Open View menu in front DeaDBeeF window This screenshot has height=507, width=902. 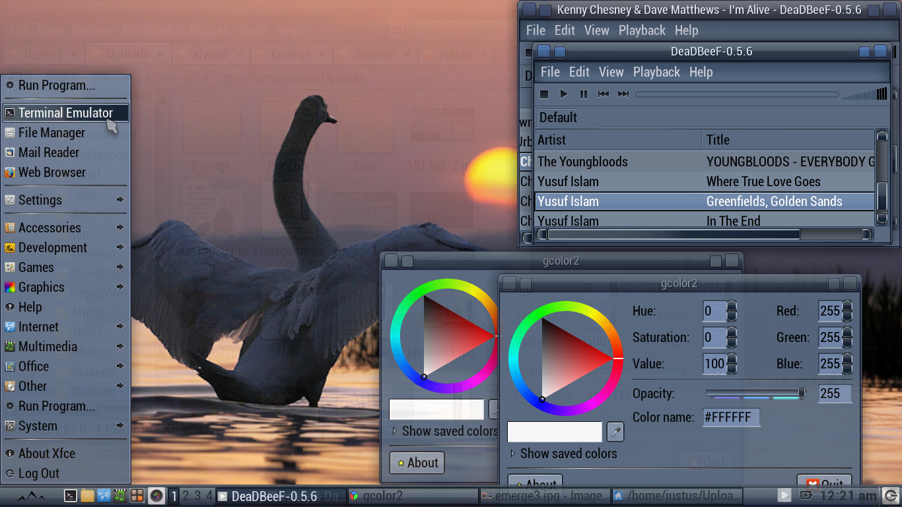[611, 72]
